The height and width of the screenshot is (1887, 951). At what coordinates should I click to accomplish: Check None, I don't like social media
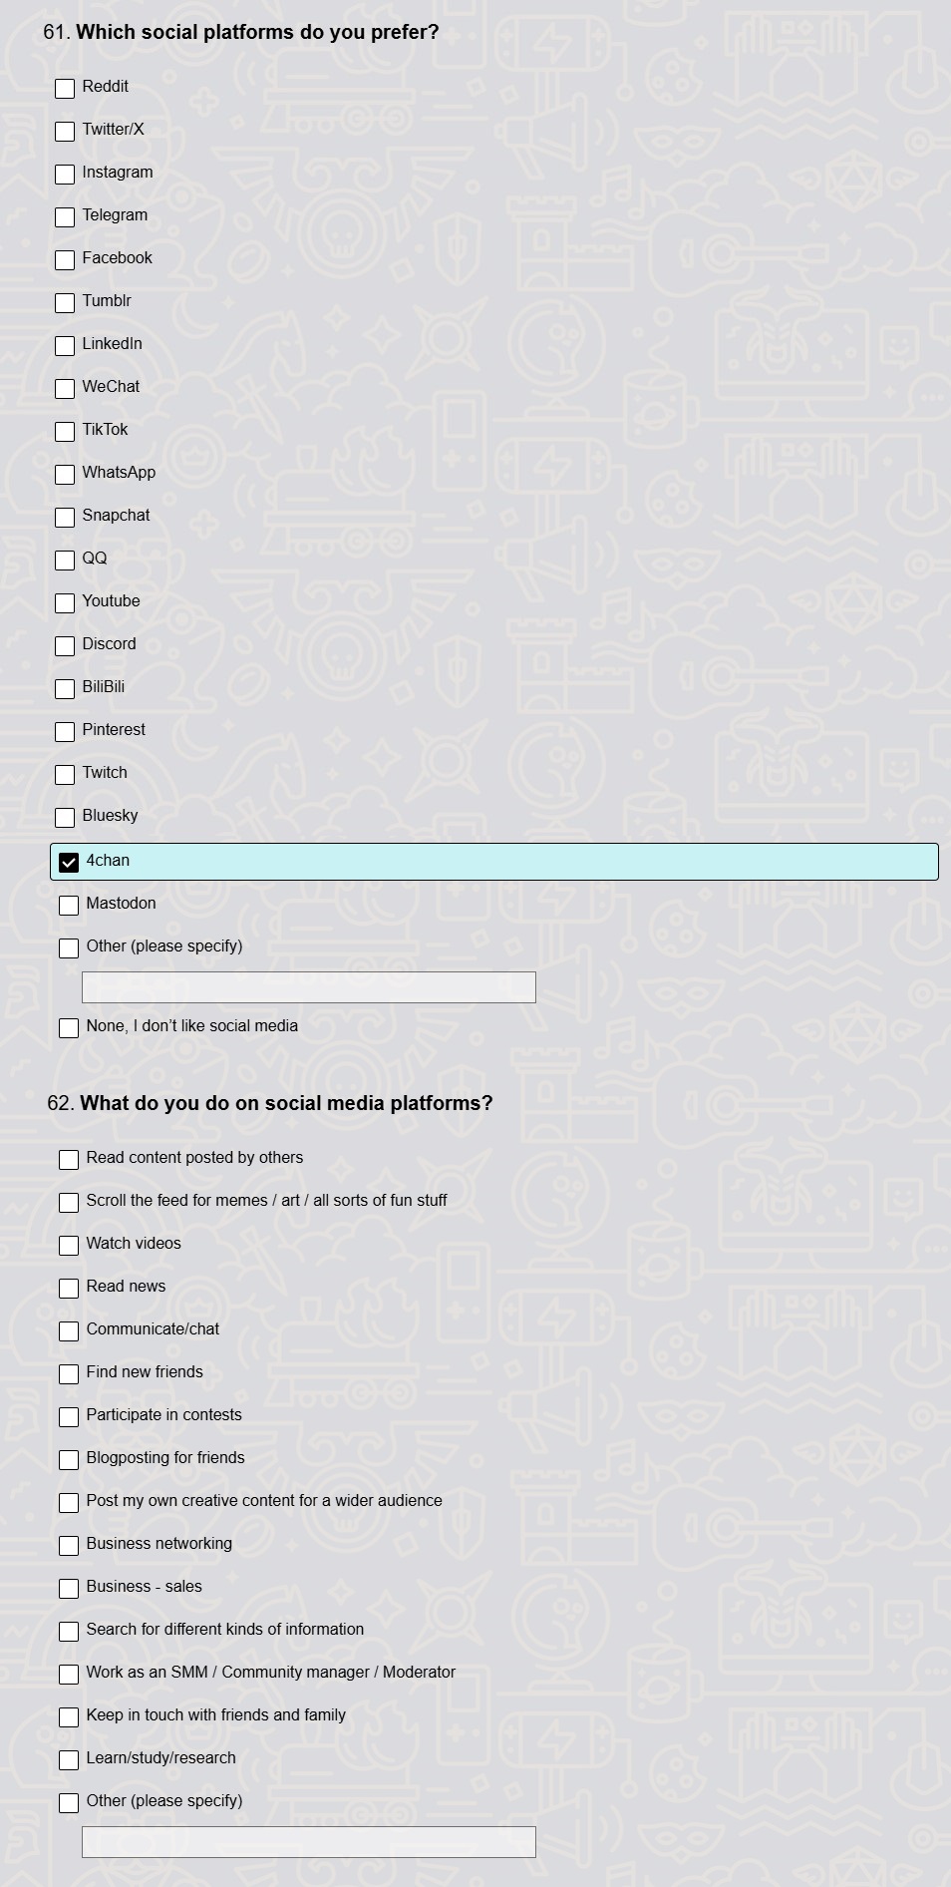69,1028
